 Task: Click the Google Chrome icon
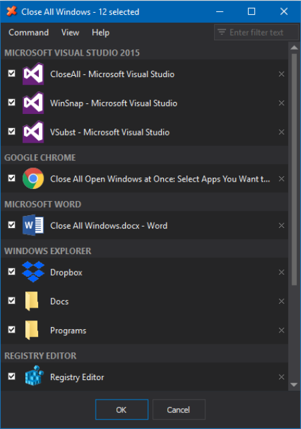tap(33, 178)
